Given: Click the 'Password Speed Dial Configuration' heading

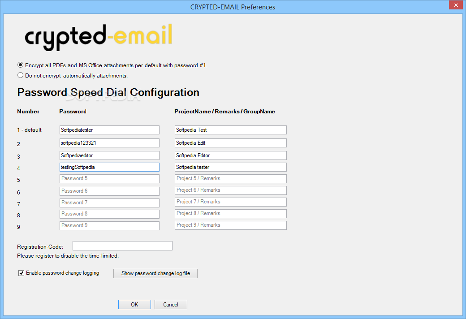Looking at the screenshot, I should pyautogui.click(x=108, y=92).
